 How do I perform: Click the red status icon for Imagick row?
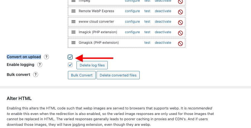pos(180,33)
